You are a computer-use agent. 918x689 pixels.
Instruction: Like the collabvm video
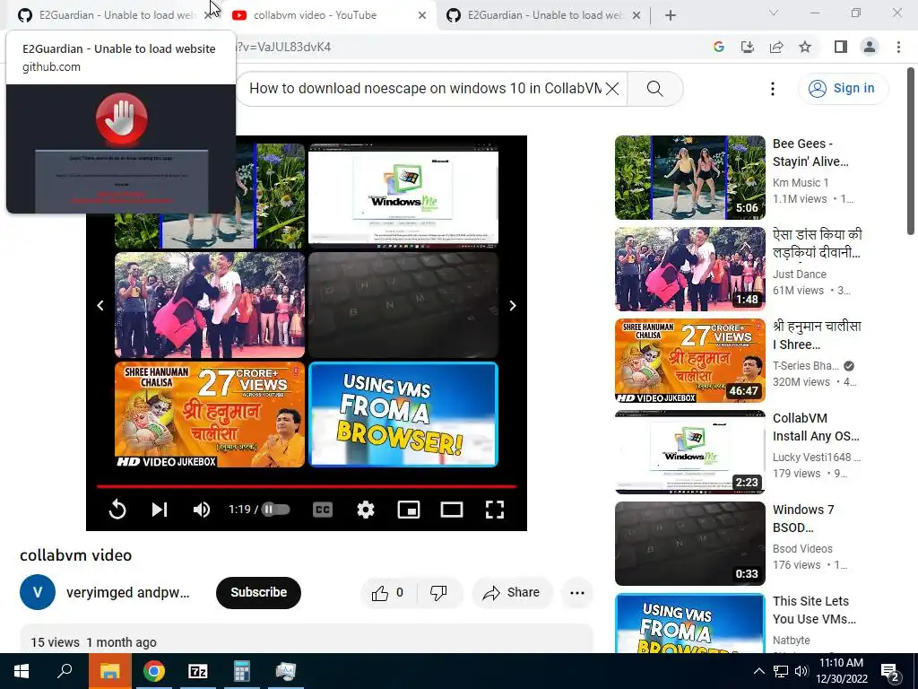[x=388, y=593]
